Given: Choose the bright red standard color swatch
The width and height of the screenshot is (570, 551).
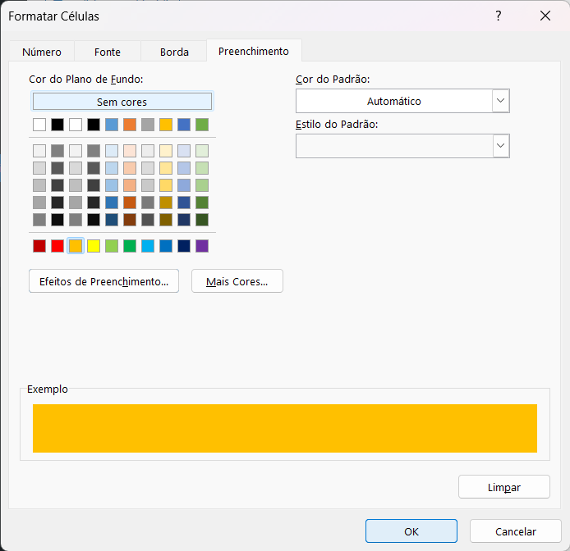Looking at the screenshot, I should 57,246.
